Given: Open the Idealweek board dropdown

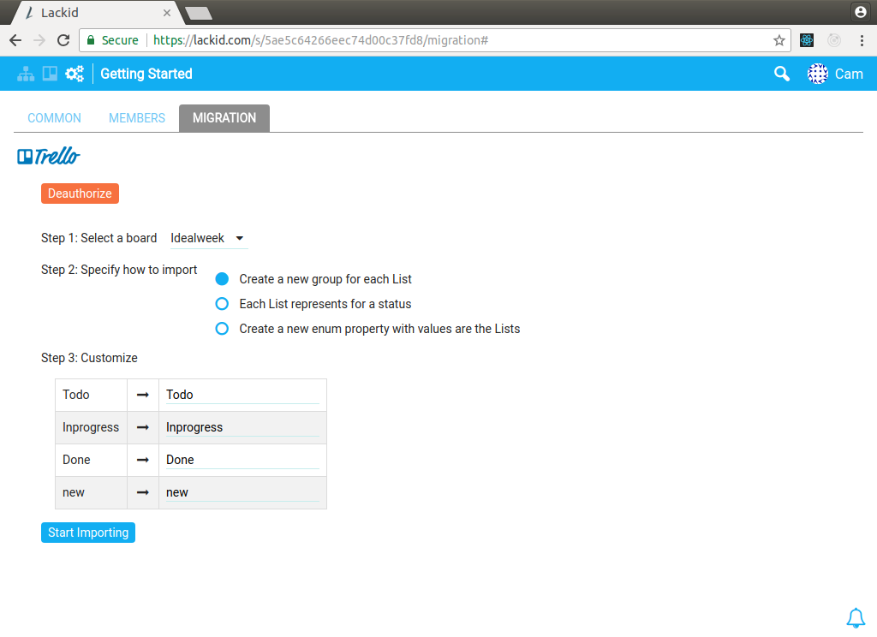Looking at the screenshot, I should 209,238.
